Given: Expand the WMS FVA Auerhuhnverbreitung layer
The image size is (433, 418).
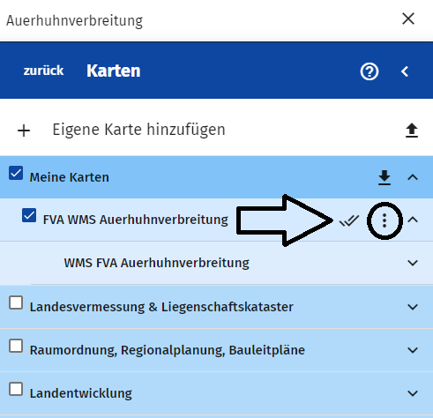Looking at the screenshot, I should point(413,263).
